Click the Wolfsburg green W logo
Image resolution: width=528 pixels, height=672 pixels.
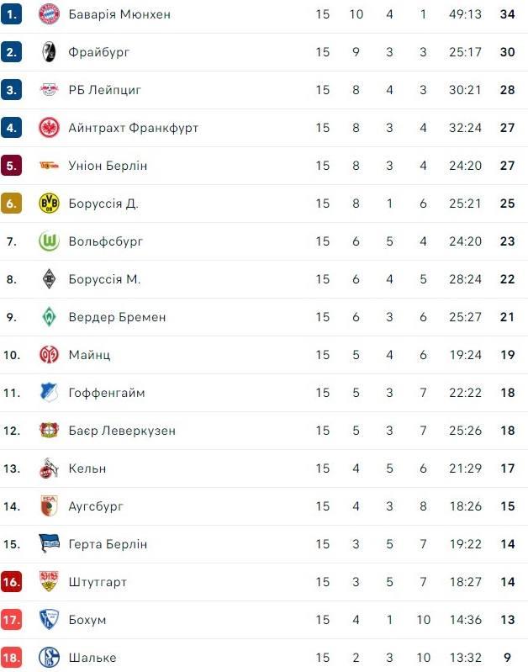coord(49,241)
